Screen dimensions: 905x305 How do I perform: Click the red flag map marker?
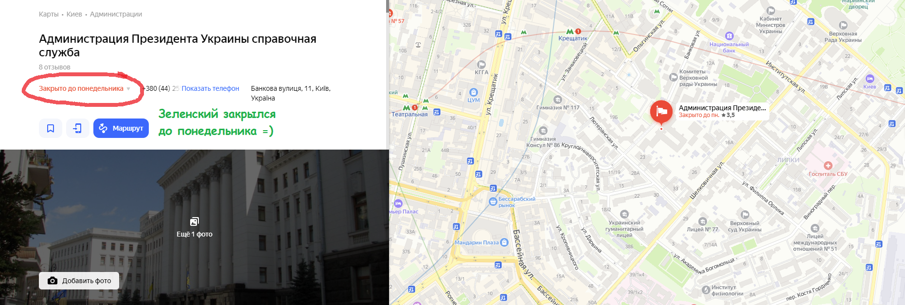pos(661,112)
